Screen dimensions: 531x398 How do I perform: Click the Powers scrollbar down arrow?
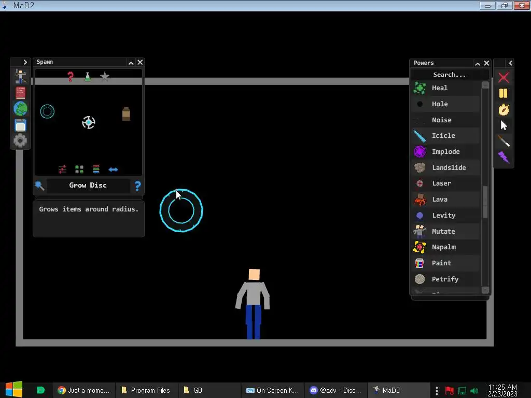coord(485,290)
